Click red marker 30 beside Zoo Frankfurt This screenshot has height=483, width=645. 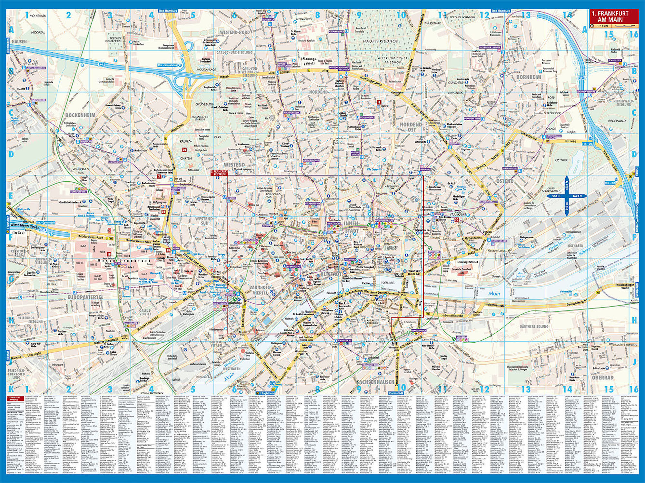click(456, 219)
